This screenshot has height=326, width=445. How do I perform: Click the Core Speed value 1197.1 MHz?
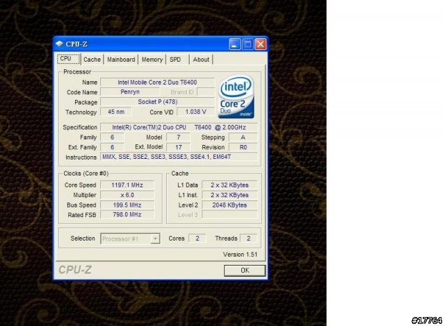coord(127,185)
